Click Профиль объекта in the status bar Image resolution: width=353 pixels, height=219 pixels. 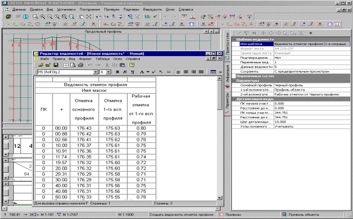point(304,215)
